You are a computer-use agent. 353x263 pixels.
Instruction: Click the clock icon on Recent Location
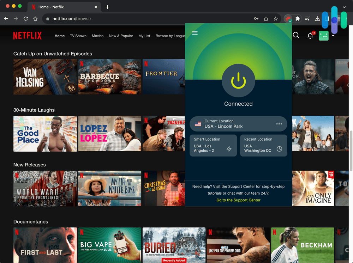279,149
